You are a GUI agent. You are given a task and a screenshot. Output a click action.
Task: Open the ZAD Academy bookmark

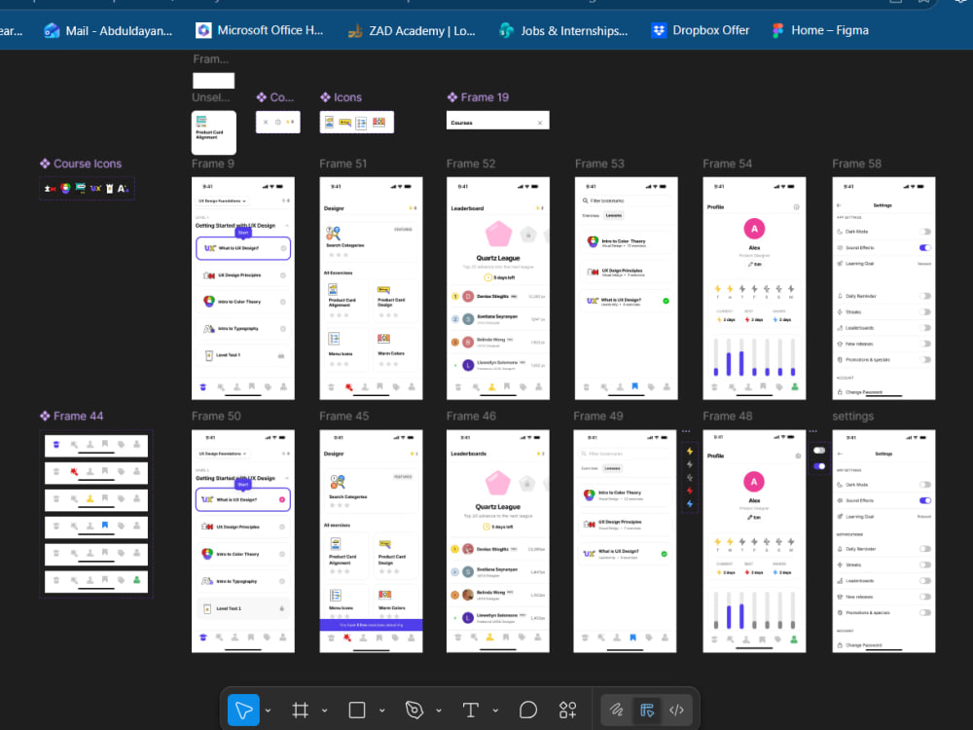tap(411, 30)
